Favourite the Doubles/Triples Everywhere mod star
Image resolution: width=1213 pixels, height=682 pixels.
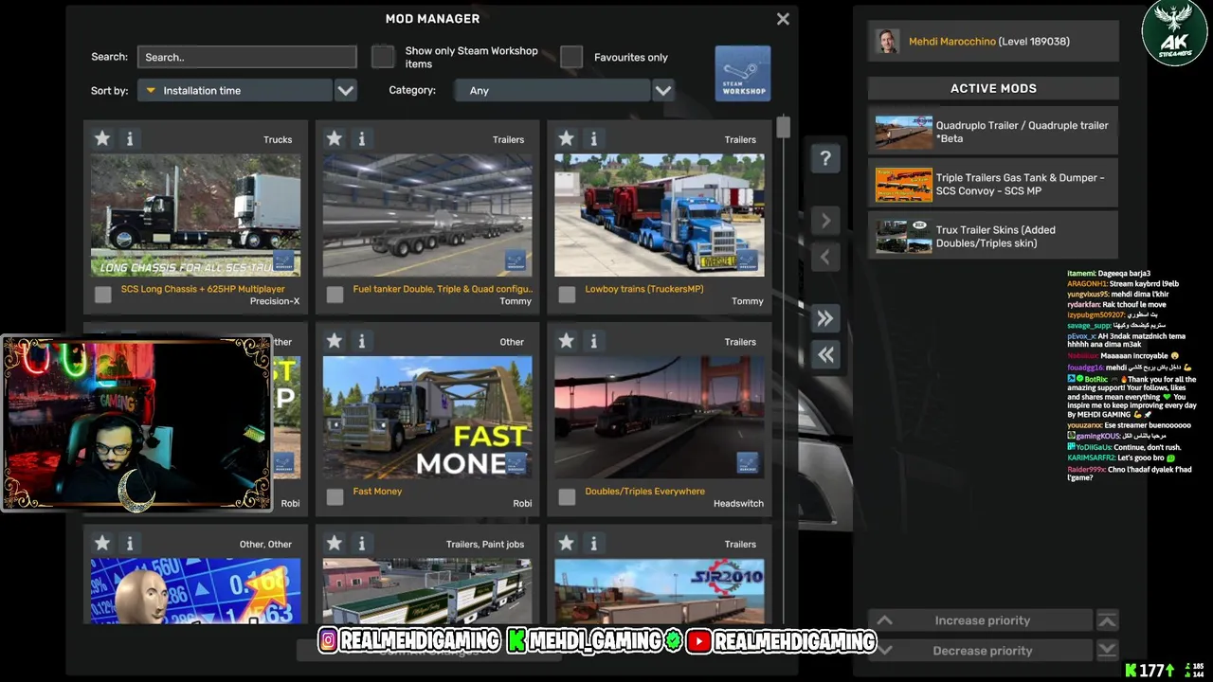pos(567,341)
